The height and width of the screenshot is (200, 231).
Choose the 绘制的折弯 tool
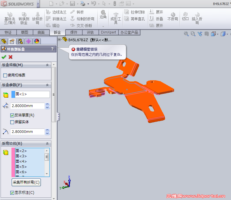click(82, 19)
